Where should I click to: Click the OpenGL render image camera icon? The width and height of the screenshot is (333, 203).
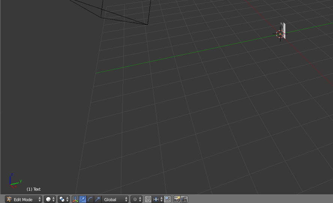click(177, 199)
